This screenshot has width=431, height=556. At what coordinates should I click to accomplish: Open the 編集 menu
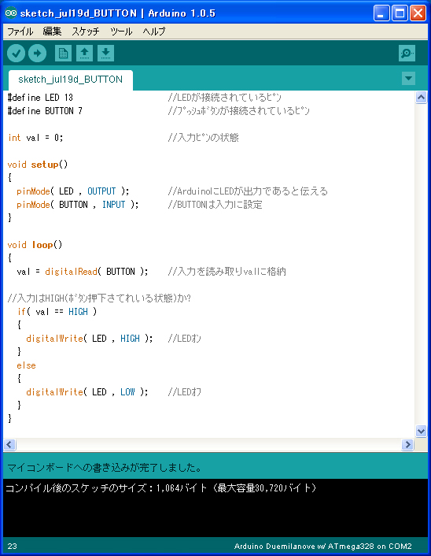[x=52, y=32]
